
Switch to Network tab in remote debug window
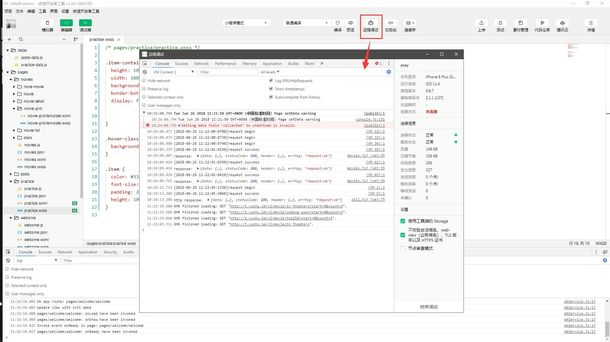pos(201,63)
